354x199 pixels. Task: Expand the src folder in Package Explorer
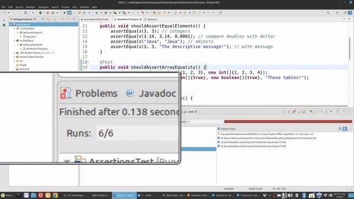[x=14, y=61]
